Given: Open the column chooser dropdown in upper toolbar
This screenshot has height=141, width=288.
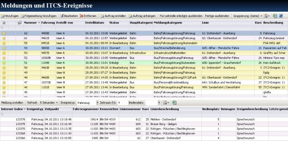Looking at the screenshot, I should coord(267,16).
